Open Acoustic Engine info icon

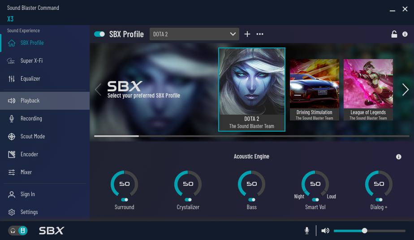[x=399, y=157]
